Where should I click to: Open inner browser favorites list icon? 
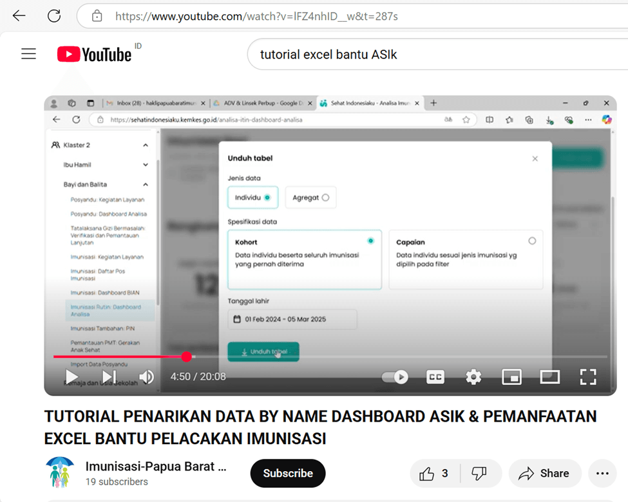(x=509, y=120)
